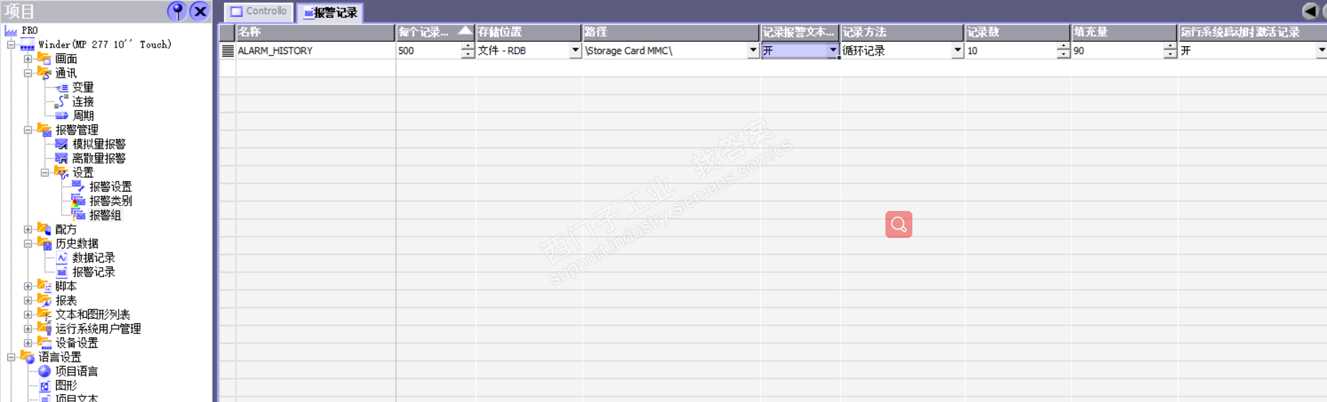The height and width of the screenshot is (402, 1327).
Task: Click the 填充量 column header
Action: (x=1124, y=32)
